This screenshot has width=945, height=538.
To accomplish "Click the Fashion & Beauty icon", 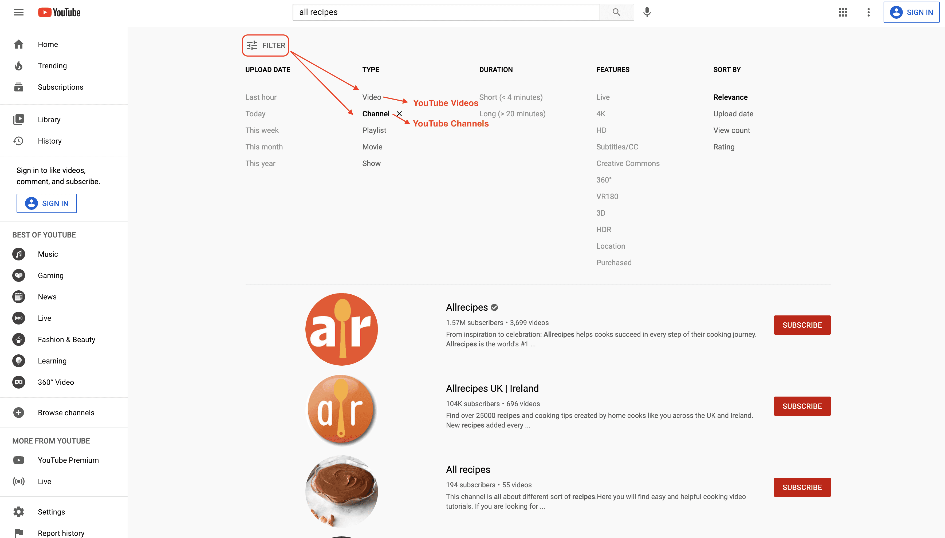I will [x=18, y=339].
